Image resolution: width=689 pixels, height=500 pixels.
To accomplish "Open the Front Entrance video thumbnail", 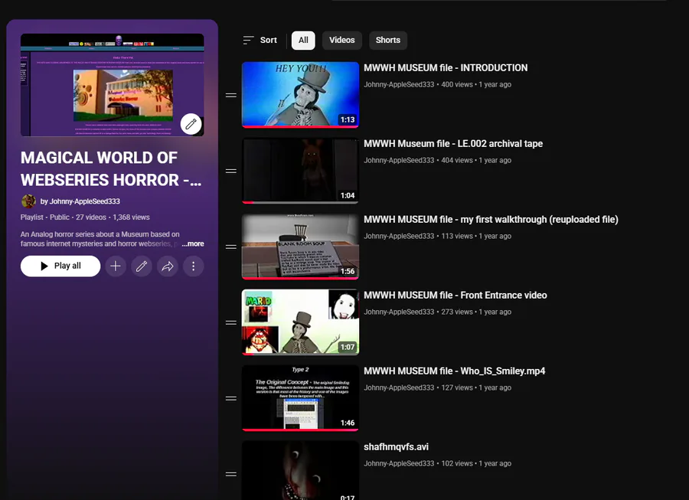I will pyautogui.click(x=301, y=322).
